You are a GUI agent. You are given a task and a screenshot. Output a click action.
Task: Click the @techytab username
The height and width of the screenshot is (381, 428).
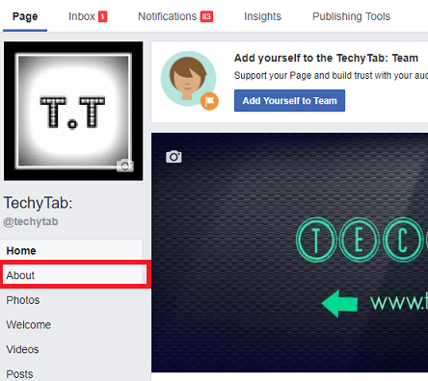pos(31,221)
